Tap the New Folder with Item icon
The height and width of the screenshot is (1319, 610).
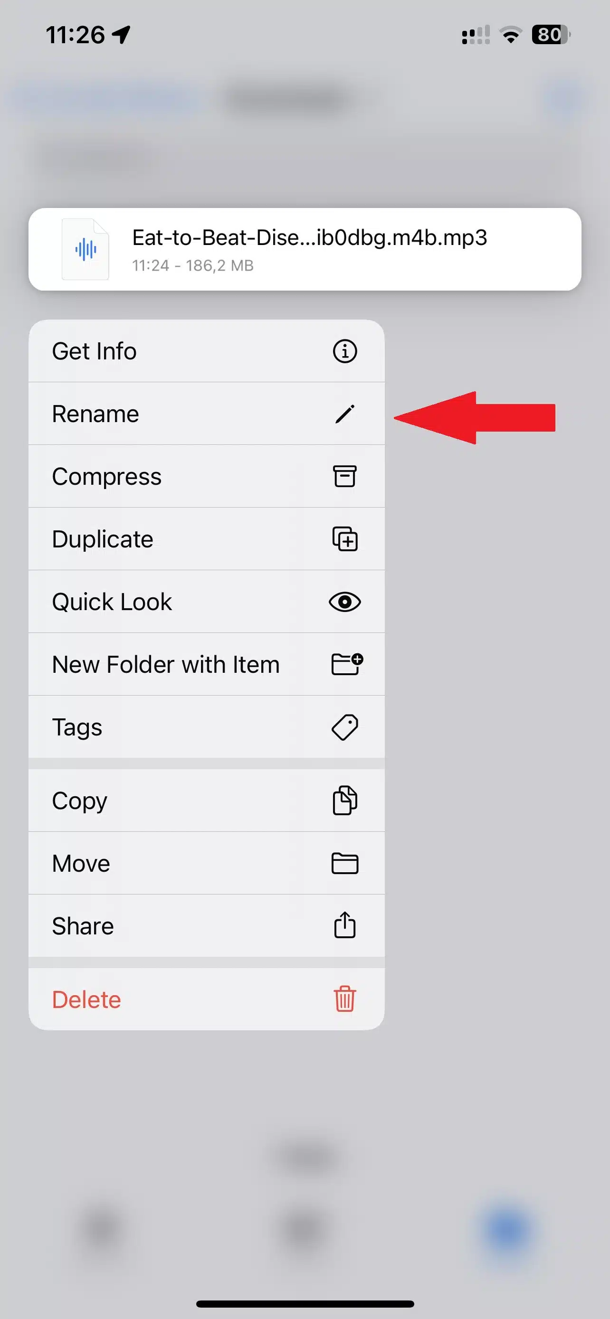(347, 664)
